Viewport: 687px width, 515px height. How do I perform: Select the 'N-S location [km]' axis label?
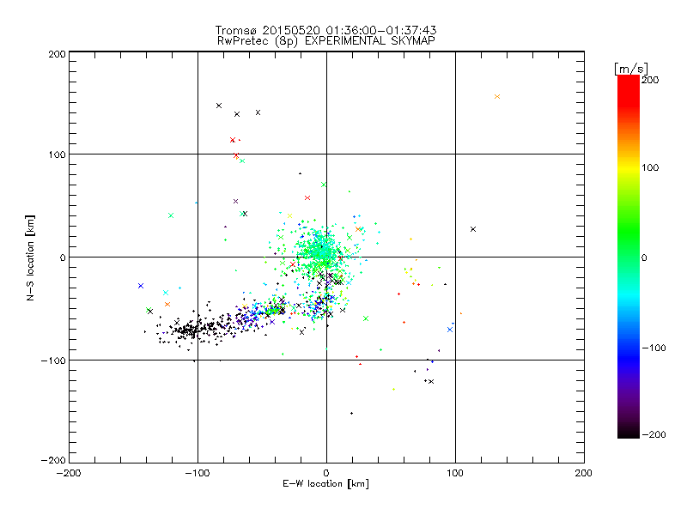click(x=30, y=257)
